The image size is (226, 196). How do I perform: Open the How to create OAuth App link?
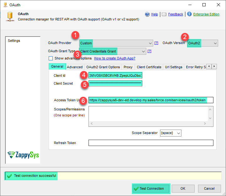click(x=115, y=58)
